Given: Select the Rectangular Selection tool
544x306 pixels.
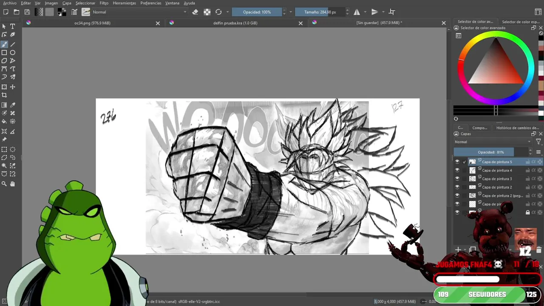Looking at the screenshot, I should 4,150.
